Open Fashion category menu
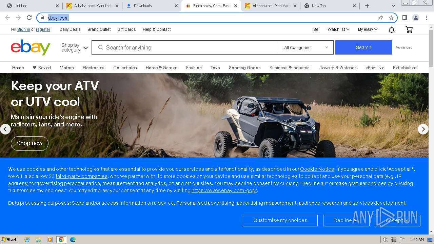Screen dimensions: 434x244 pos(194,68)
